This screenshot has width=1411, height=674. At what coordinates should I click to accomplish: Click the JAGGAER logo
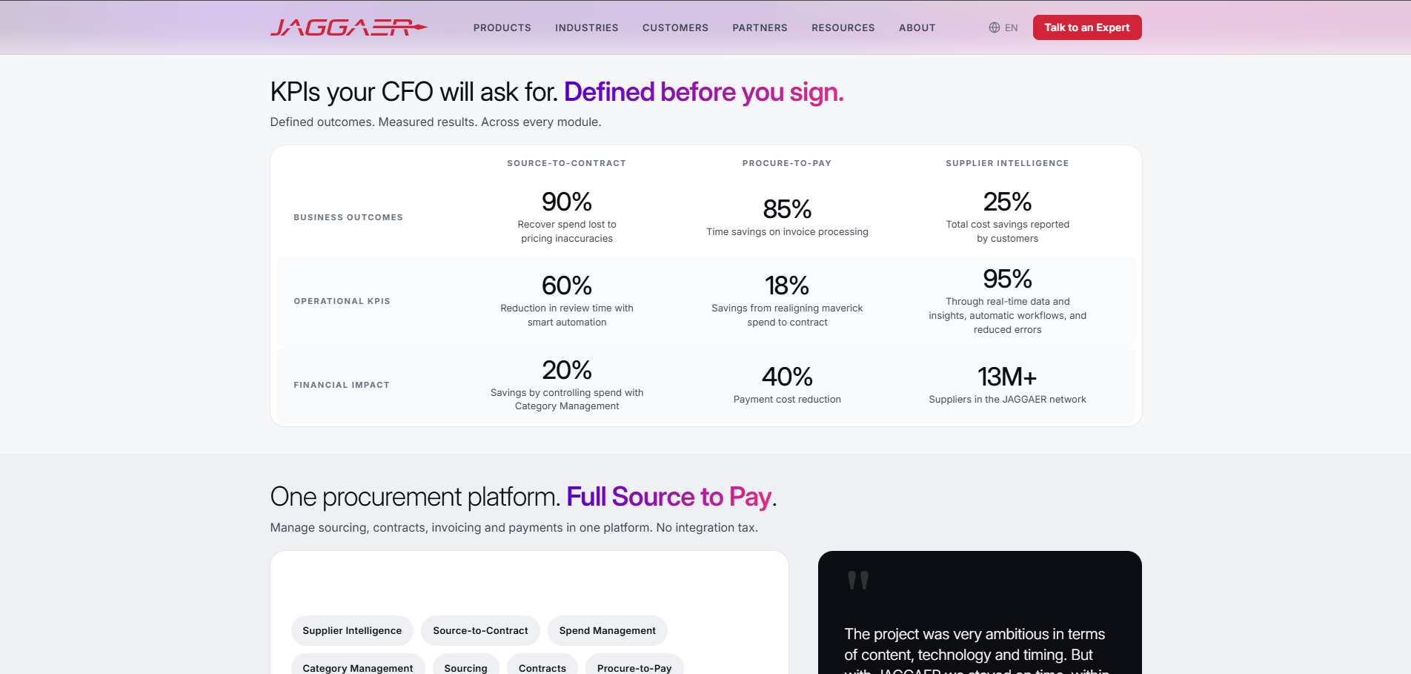(348, 27)
